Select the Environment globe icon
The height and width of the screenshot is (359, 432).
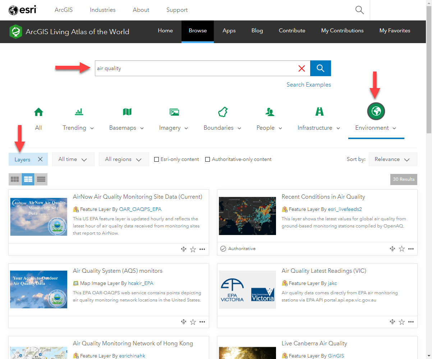click(376, 111)
